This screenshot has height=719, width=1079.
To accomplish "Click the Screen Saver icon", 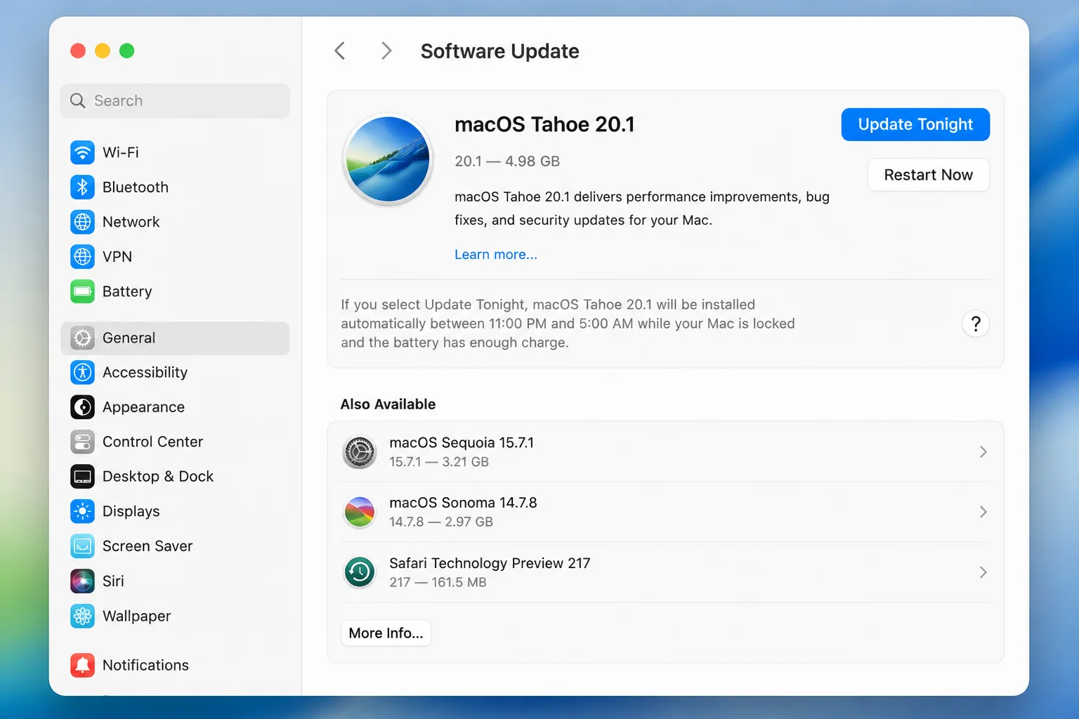I will tap(82, 546).
